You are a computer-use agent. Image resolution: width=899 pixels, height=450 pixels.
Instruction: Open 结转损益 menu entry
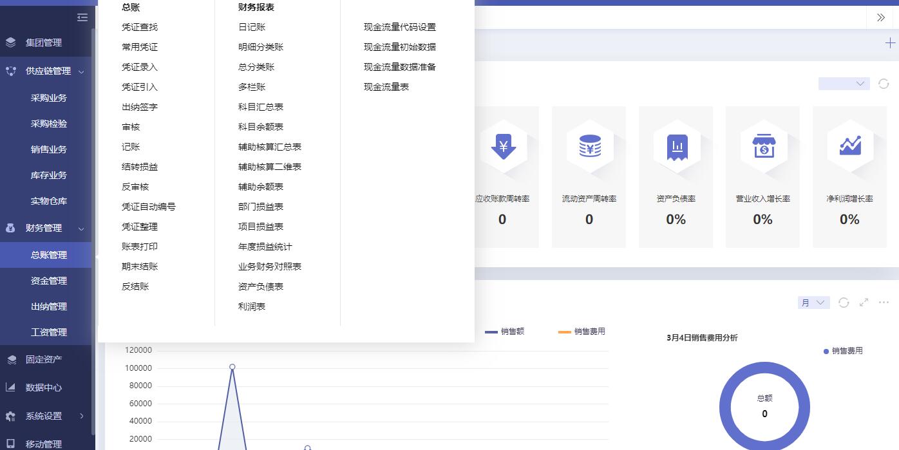pyautogui.click(x=140, y=167)
